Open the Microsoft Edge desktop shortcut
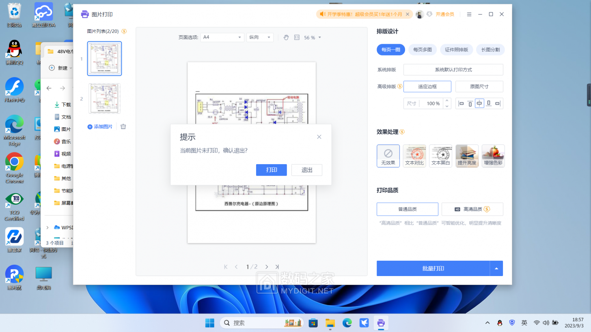Viewport: 591px width, 332px height. click(x=14, y=130)
